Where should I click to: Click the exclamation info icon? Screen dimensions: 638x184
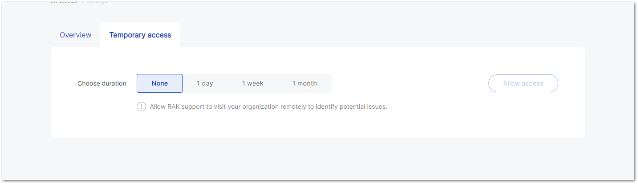click(x=141, y=107)
